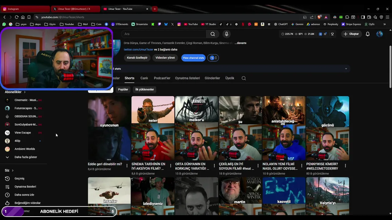
Task: Filter shorts by Popüler chip
Action: click(123, 90)
